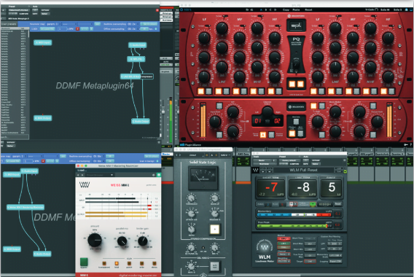Click the Weiss MM-1 settings gear icon

[x=153, y=175]
